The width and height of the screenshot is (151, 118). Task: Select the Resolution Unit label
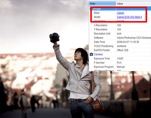pyautogui.click(x=102, y=34)
